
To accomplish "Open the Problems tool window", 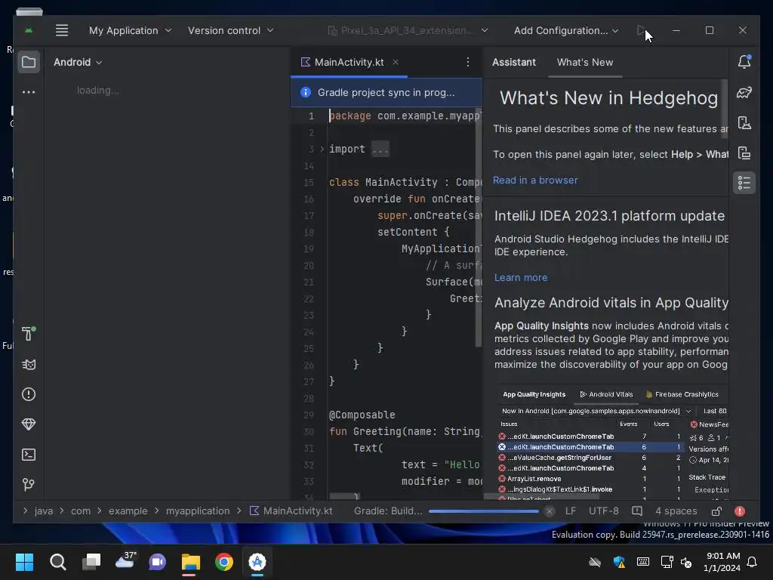I will click(x=29, y=394).
